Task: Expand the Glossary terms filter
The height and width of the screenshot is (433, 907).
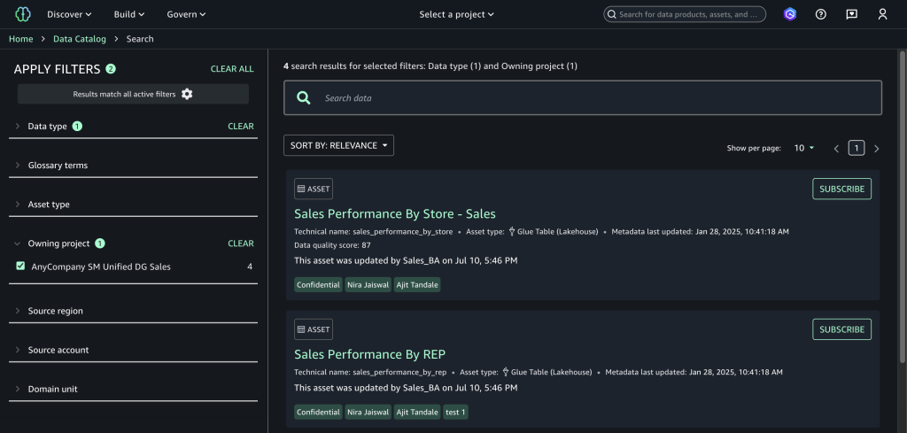Action: [57, 166]
